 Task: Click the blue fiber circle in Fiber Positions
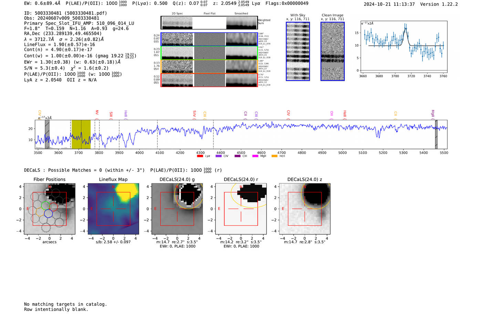point(48,214)
